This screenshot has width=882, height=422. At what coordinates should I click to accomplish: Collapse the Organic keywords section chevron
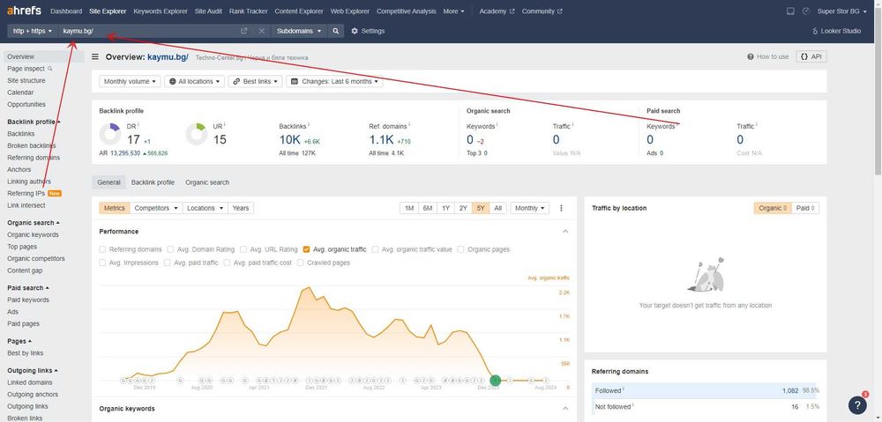click(x=565, y=409)
